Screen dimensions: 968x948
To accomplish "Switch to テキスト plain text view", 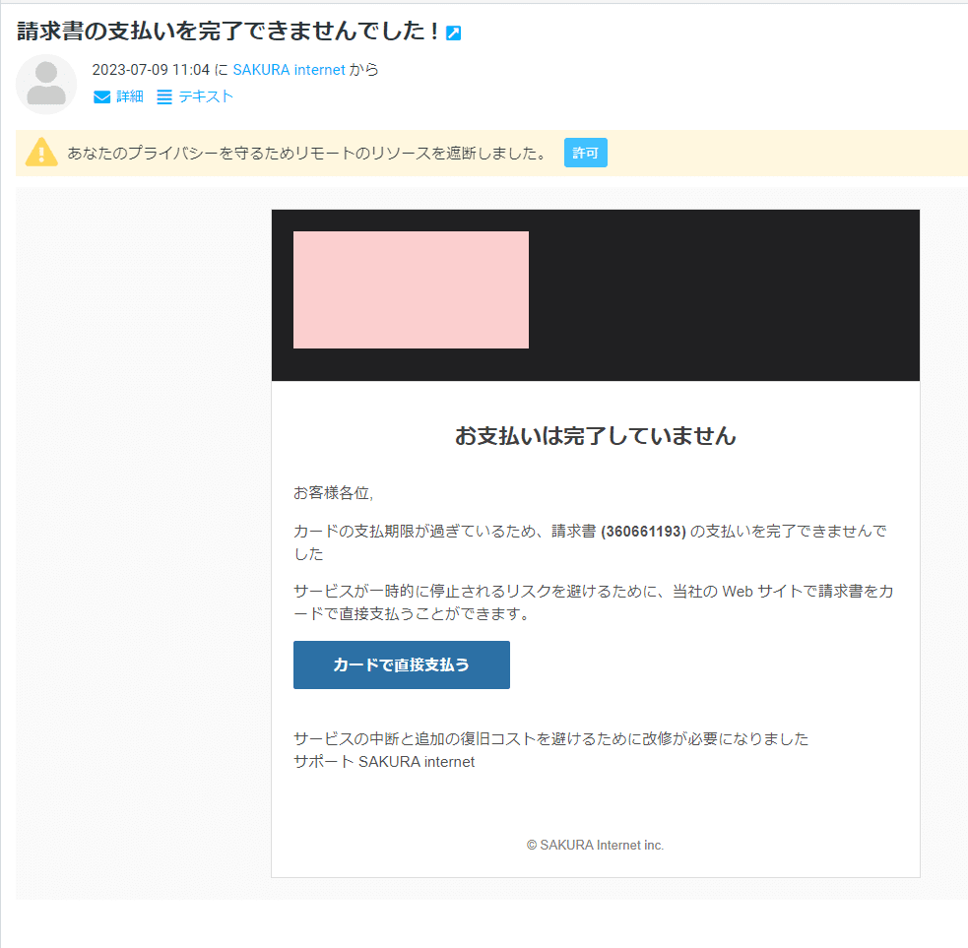I will [206, 96].
